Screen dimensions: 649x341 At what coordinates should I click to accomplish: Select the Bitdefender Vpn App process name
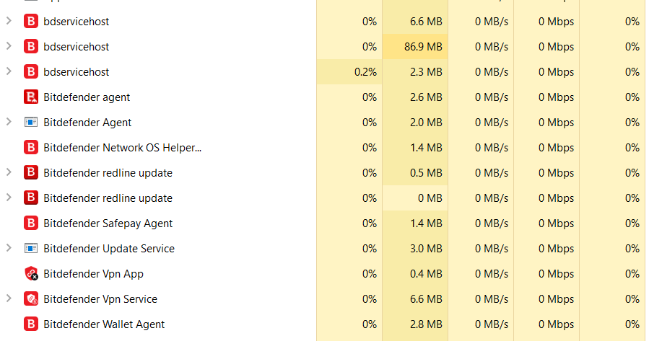coord(93,274)
